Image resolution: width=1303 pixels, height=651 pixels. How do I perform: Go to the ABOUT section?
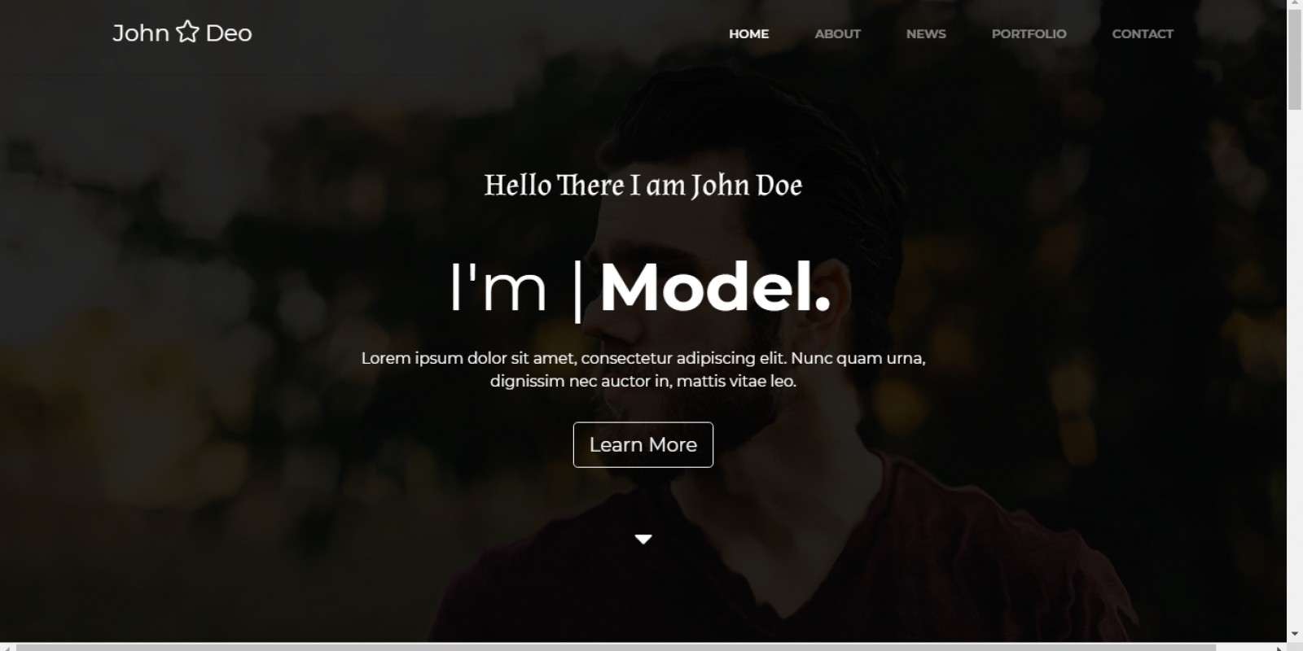[837, 33]
